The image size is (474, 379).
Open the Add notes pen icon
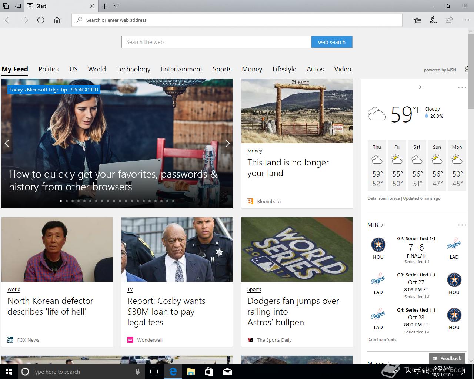pos(433,20)
